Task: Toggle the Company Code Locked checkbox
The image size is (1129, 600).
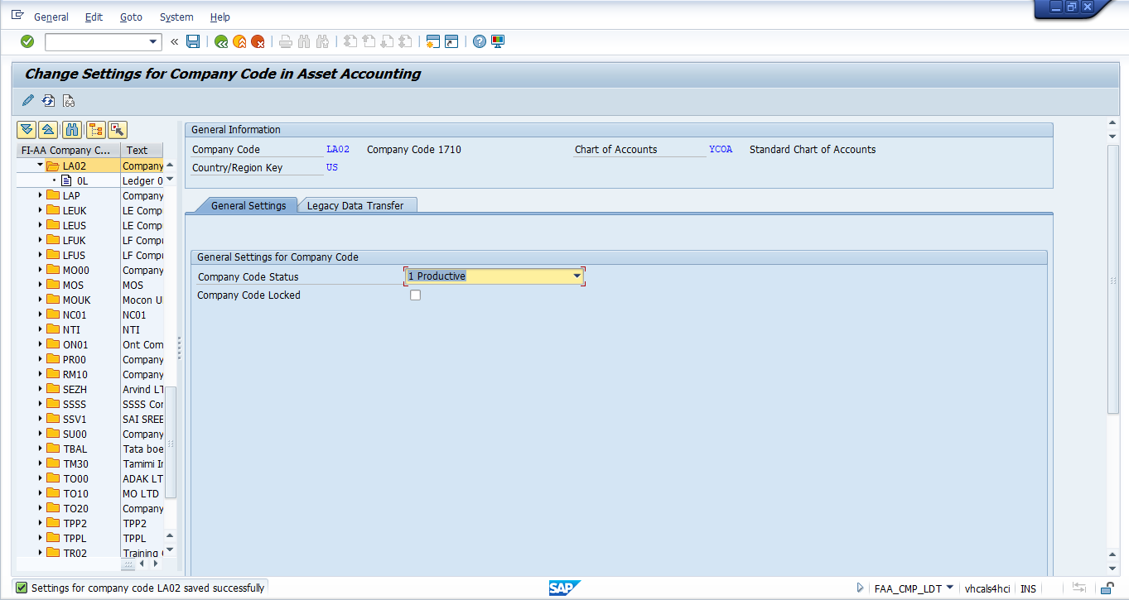Action: (415, 295)
